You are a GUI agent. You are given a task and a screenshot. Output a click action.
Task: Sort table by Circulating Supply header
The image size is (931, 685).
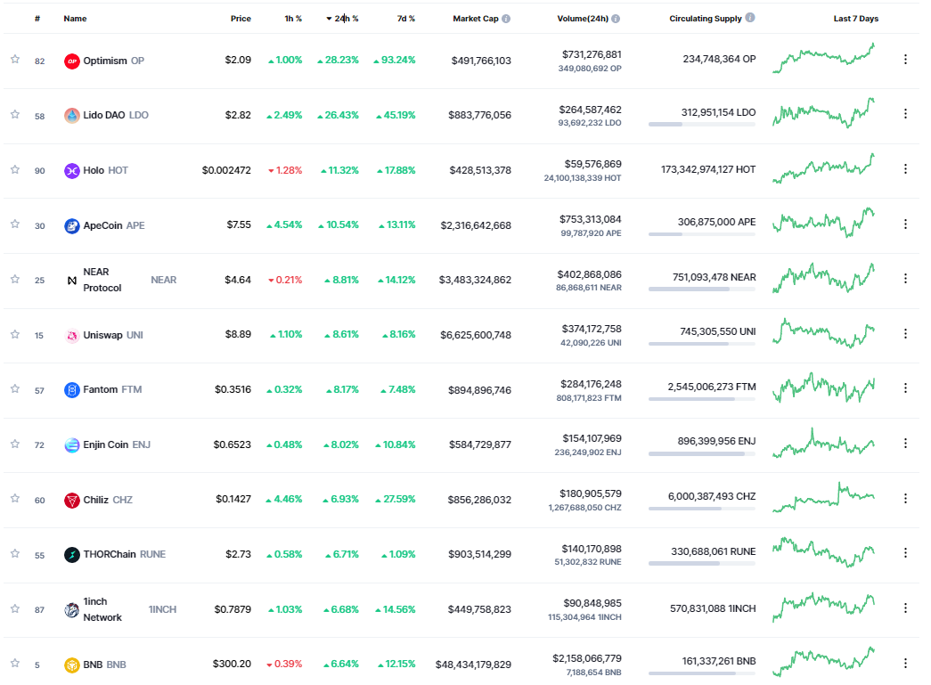pos(706,19)
